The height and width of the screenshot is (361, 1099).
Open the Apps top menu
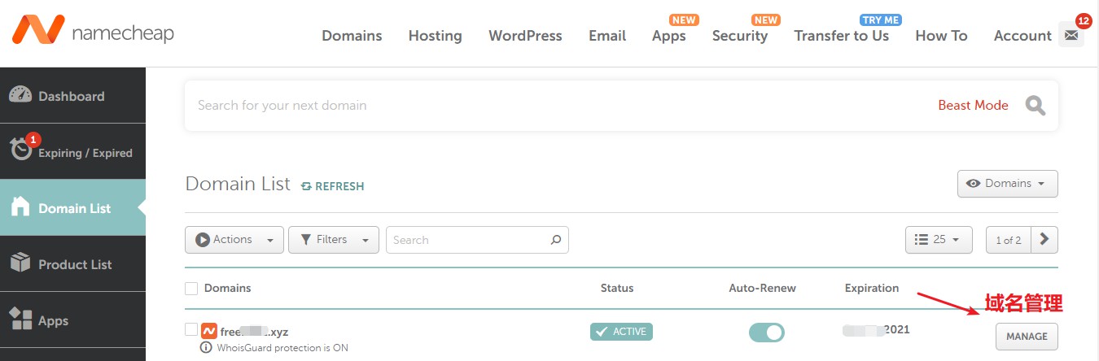click(669, 36)
